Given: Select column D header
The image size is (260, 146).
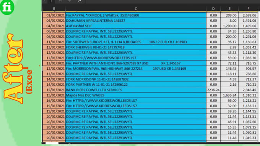Looking at the screenshot, I should pos(213,9).
